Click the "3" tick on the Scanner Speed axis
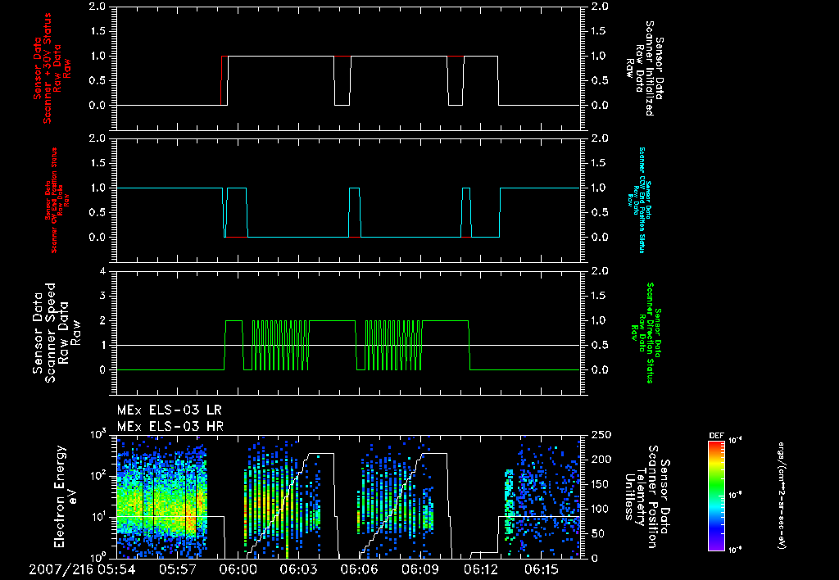 click(103, 296)
